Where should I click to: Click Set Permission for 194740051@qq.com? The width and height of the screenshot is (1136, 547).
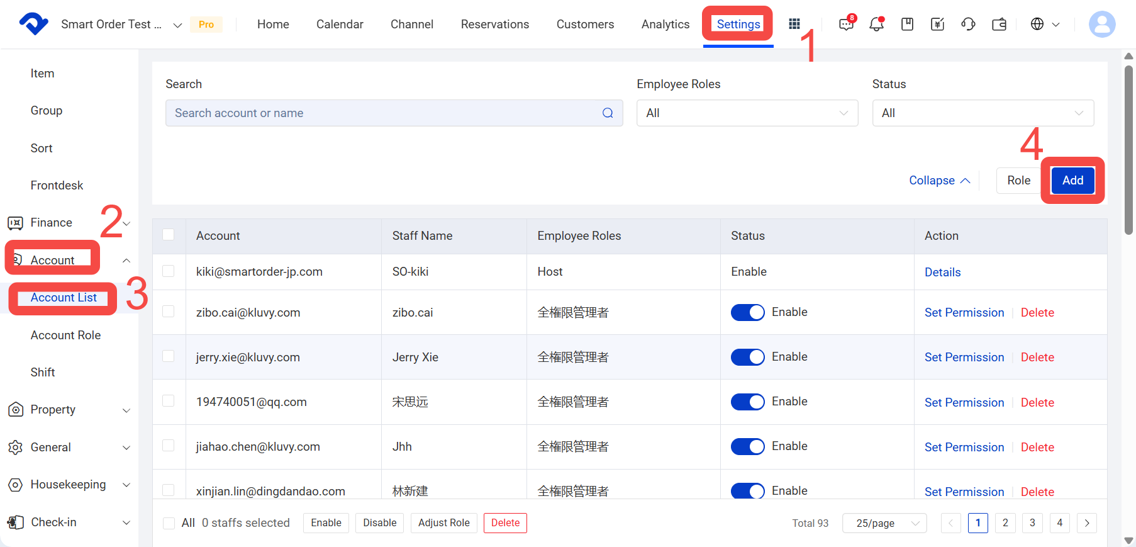click(x=964, y=402)
